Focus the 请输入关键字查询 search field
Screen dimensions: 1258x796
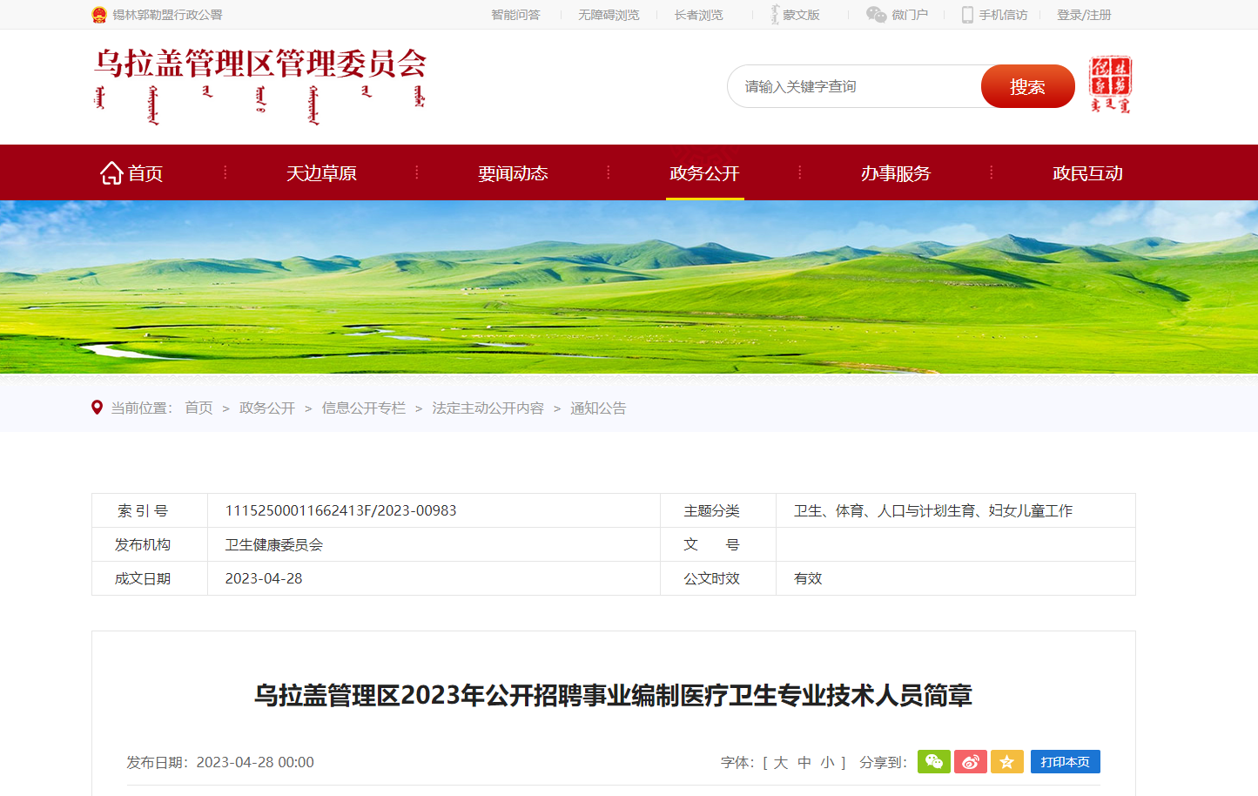tap(854, 86)
